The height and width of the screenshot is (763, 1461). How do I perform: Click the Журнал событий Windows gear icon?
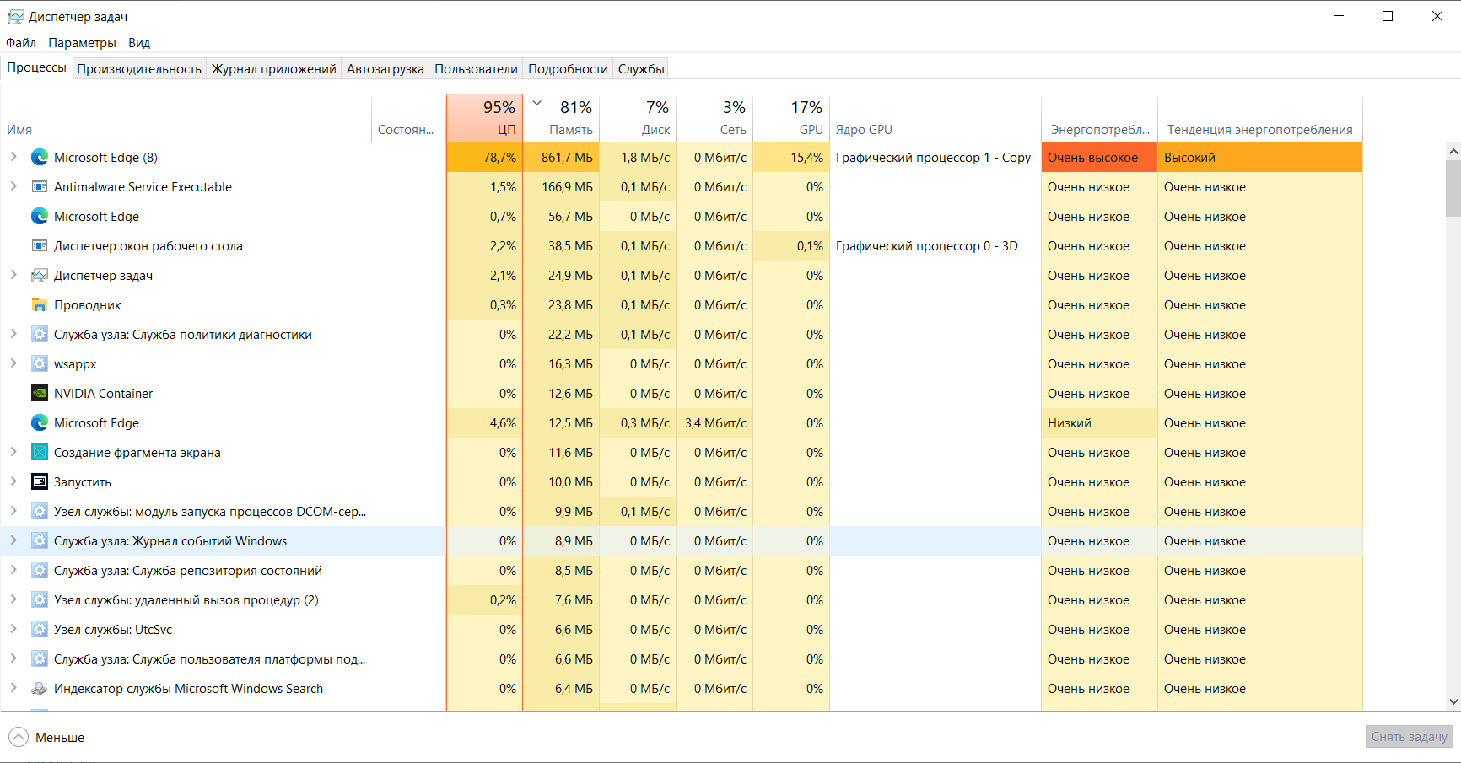pyautogui.click(x=40, y=540)
